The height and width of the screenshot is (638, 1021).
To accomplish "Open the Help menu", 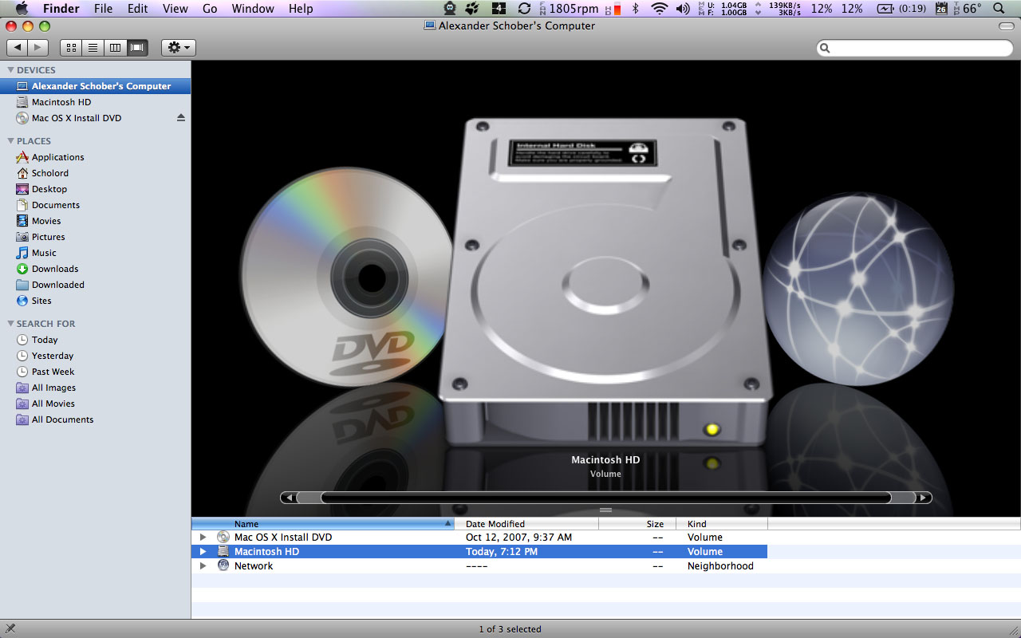I will (301, 9).
